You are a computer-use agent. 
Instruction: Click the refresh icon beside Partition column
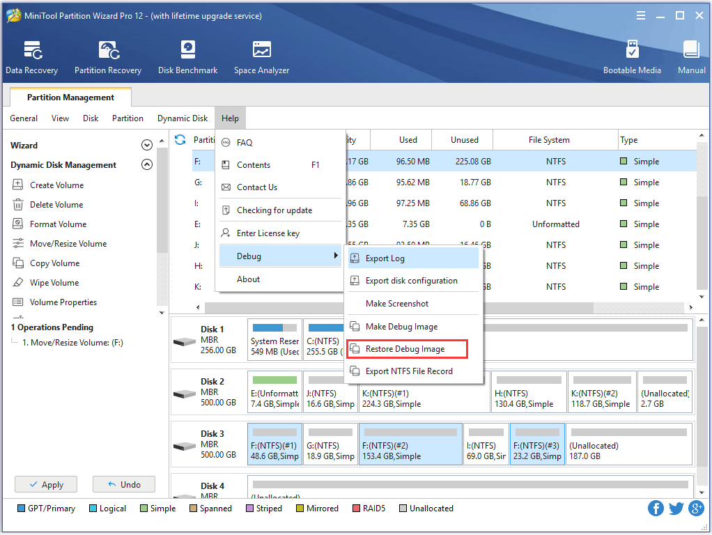(x=180, y=140)
